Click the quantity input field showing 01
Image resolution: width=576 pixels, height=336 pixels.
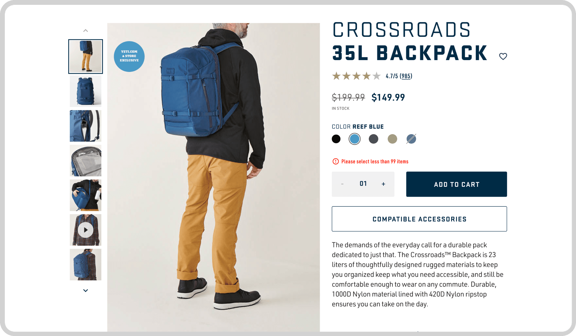[363, 184]
